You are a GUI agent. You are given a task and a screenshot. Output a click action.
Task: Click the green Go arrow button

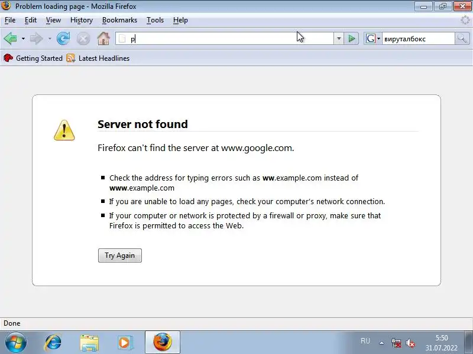tap(351, 38)
